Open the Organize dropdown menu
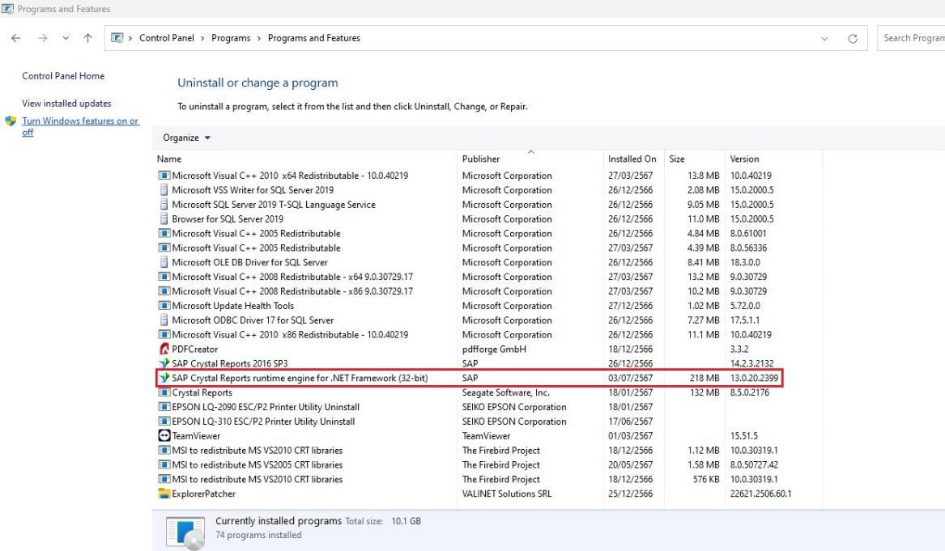This screenshot has height=551, width=945. [187, 138]
